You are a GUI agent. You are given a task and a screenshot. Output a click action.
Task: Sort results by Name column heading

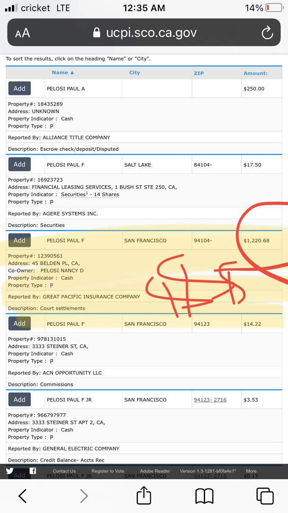pos(63,72)
